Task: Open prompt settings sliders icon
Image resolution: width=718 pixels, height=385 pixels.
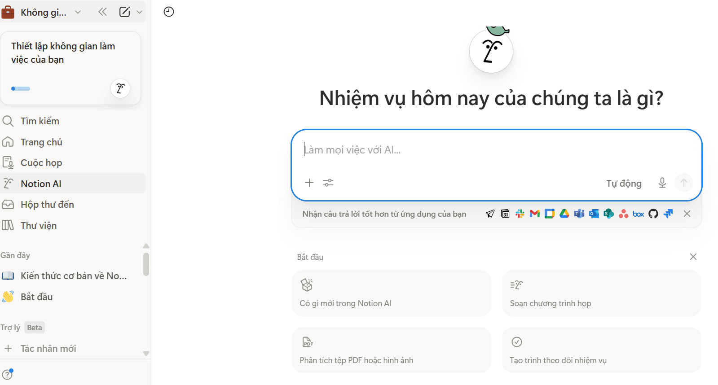Action: pyautogui.click(x=328, y=183)
